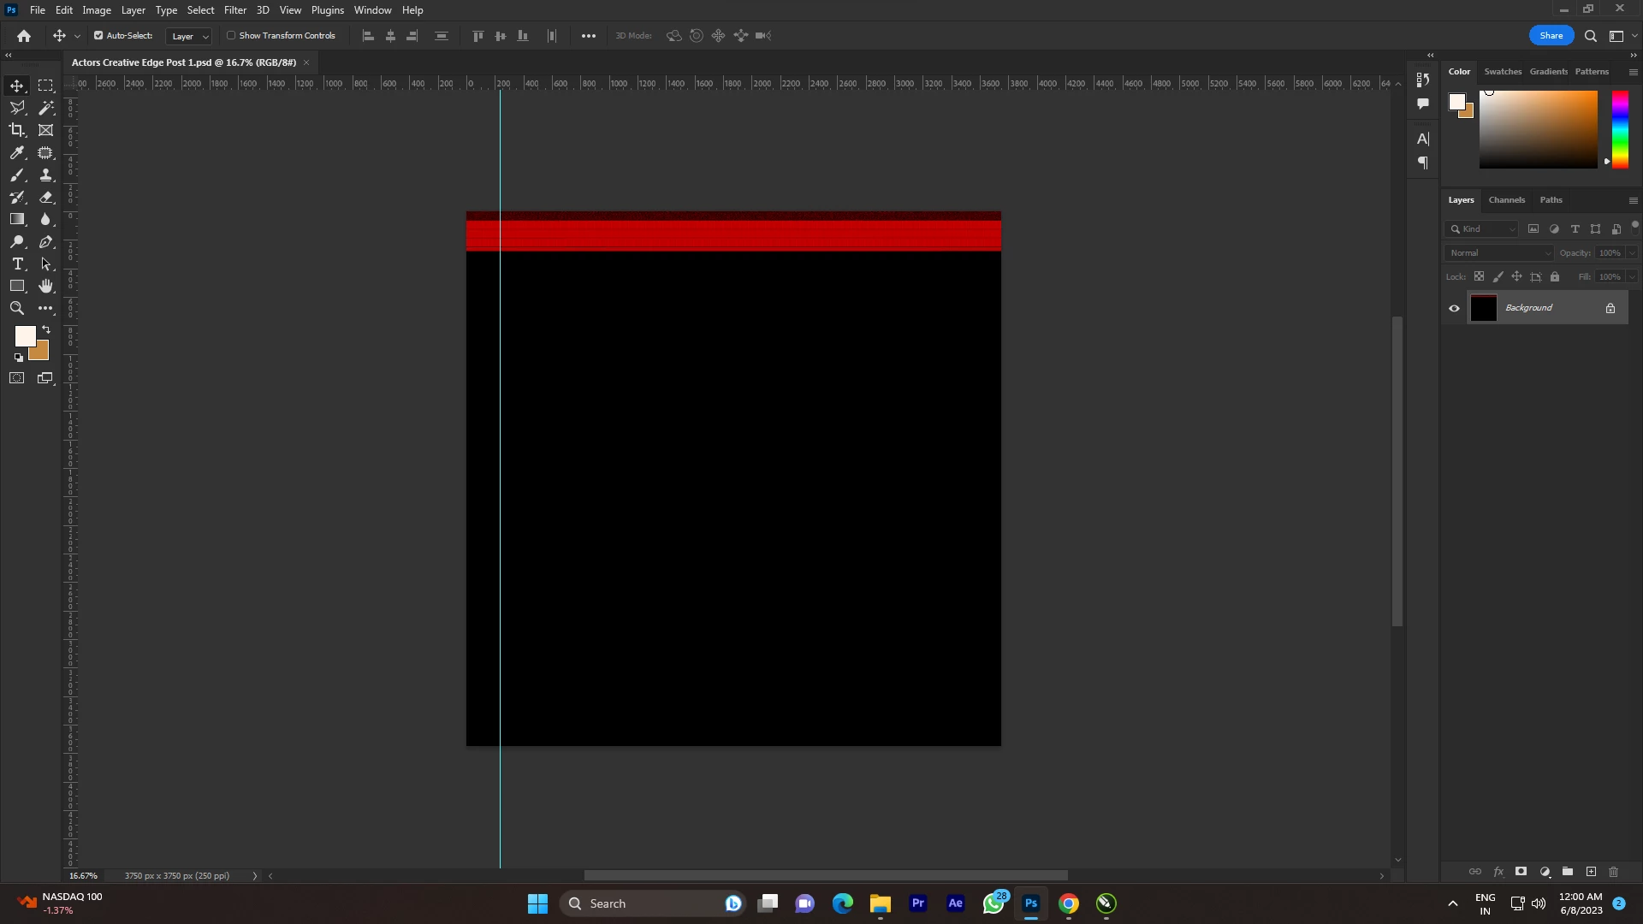1643x924 pixels.
Task: Select the Zoom tool in toolbar
Action: tap(17, 308)
